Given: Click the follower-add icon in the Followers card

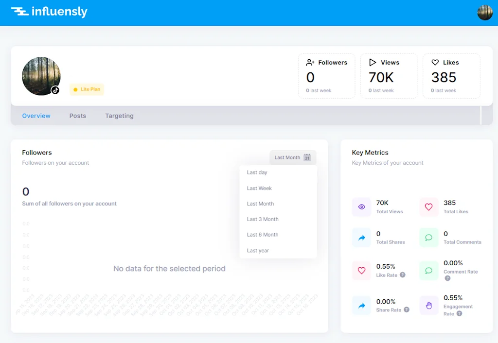Looking at the screenshot, I should [310, 62].
